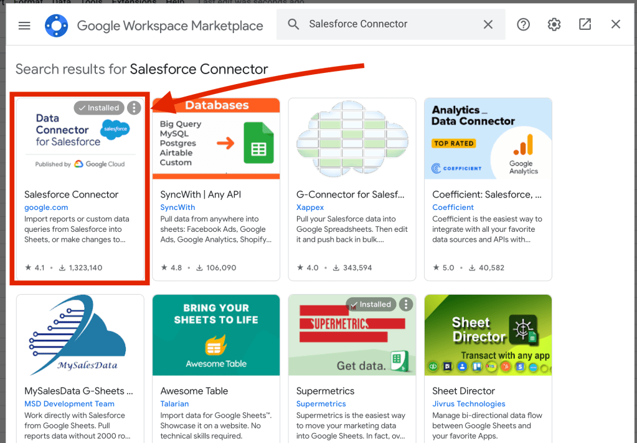
Task: Click the Google Workspace Marketplace logo
Action: click(x=56, y=26)
